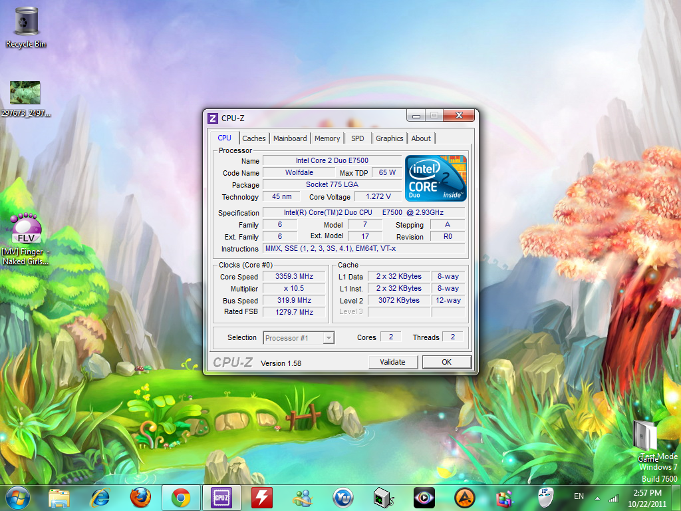Minimize the CPU-Z window
The image size is (681, 511).
[416, 115]
